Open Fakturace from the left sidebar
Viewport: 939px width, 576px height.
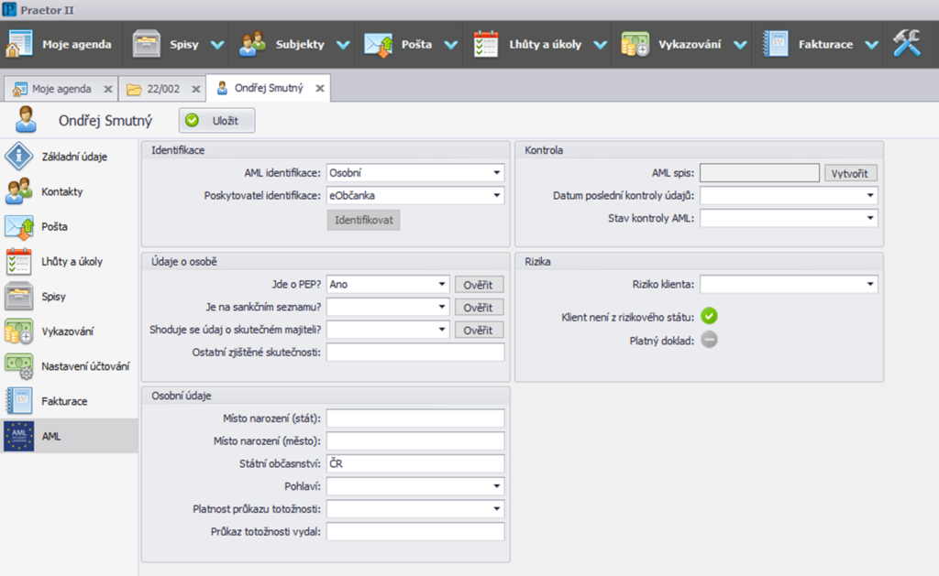[x=65, y=401]
